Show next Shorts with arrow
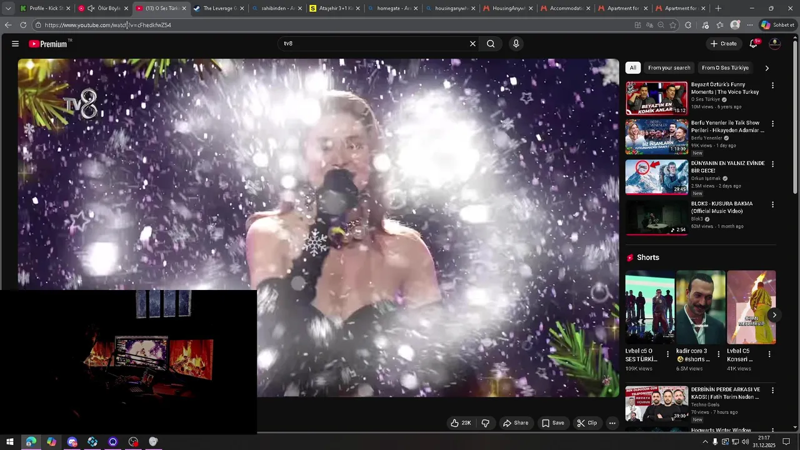Image resolution: width=800 pixels, height=450 pixels. pyautogui.click(x=774, y=315)
